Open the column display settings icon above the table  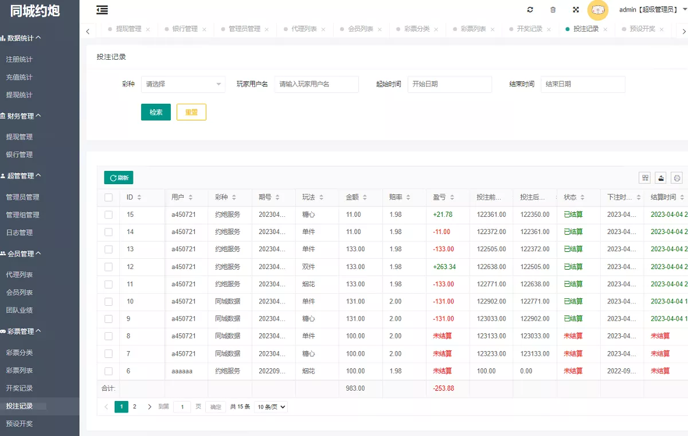(644, 178)
